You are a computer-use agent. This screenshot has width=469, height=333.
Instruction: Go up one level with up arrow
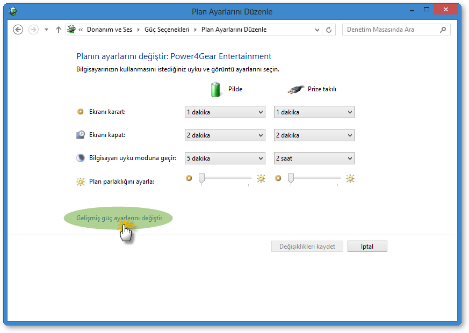[x=59, y=30]
